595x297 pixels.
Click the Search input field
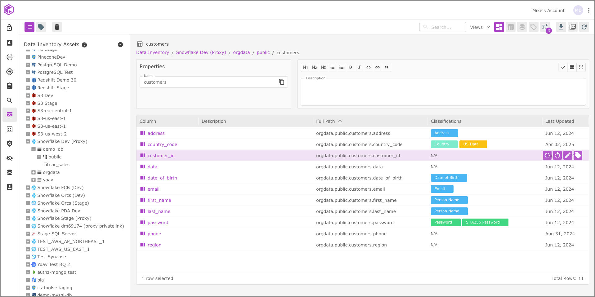click(442, 27)
